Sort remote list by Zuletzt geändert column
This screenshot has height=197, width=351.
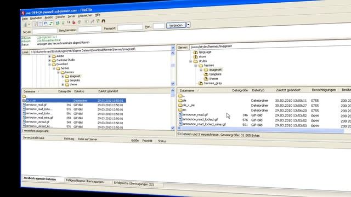(x=288, y=90)
